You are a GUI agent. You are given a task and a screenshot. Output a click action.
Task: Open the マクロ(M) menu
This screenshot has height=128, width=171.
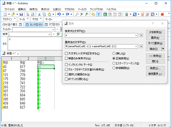click(69, 9)
